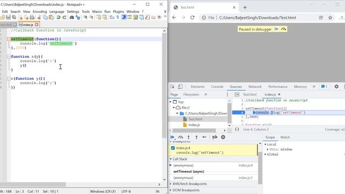Toggle device toolbar icon in DevTools
This screenshot has height=194, width=345.
(180, 87)
